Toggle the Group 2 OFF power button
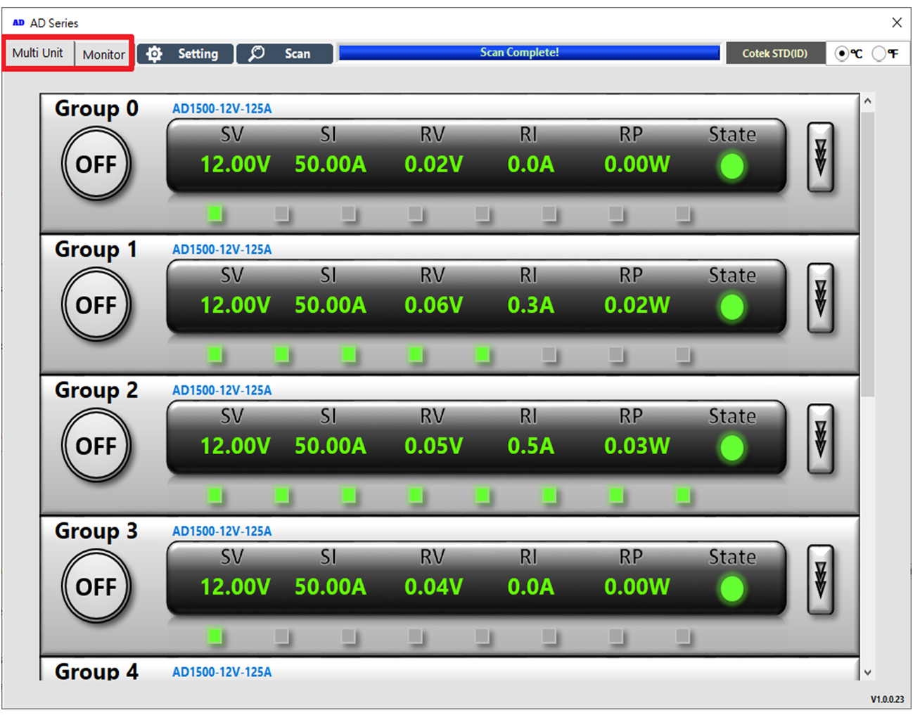 [96, 446]
